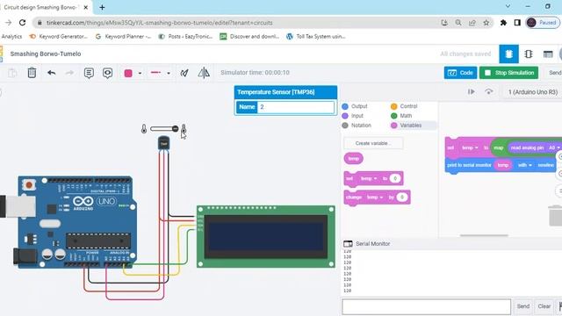
Task: Open component list view icon
Action: (548, 54)
